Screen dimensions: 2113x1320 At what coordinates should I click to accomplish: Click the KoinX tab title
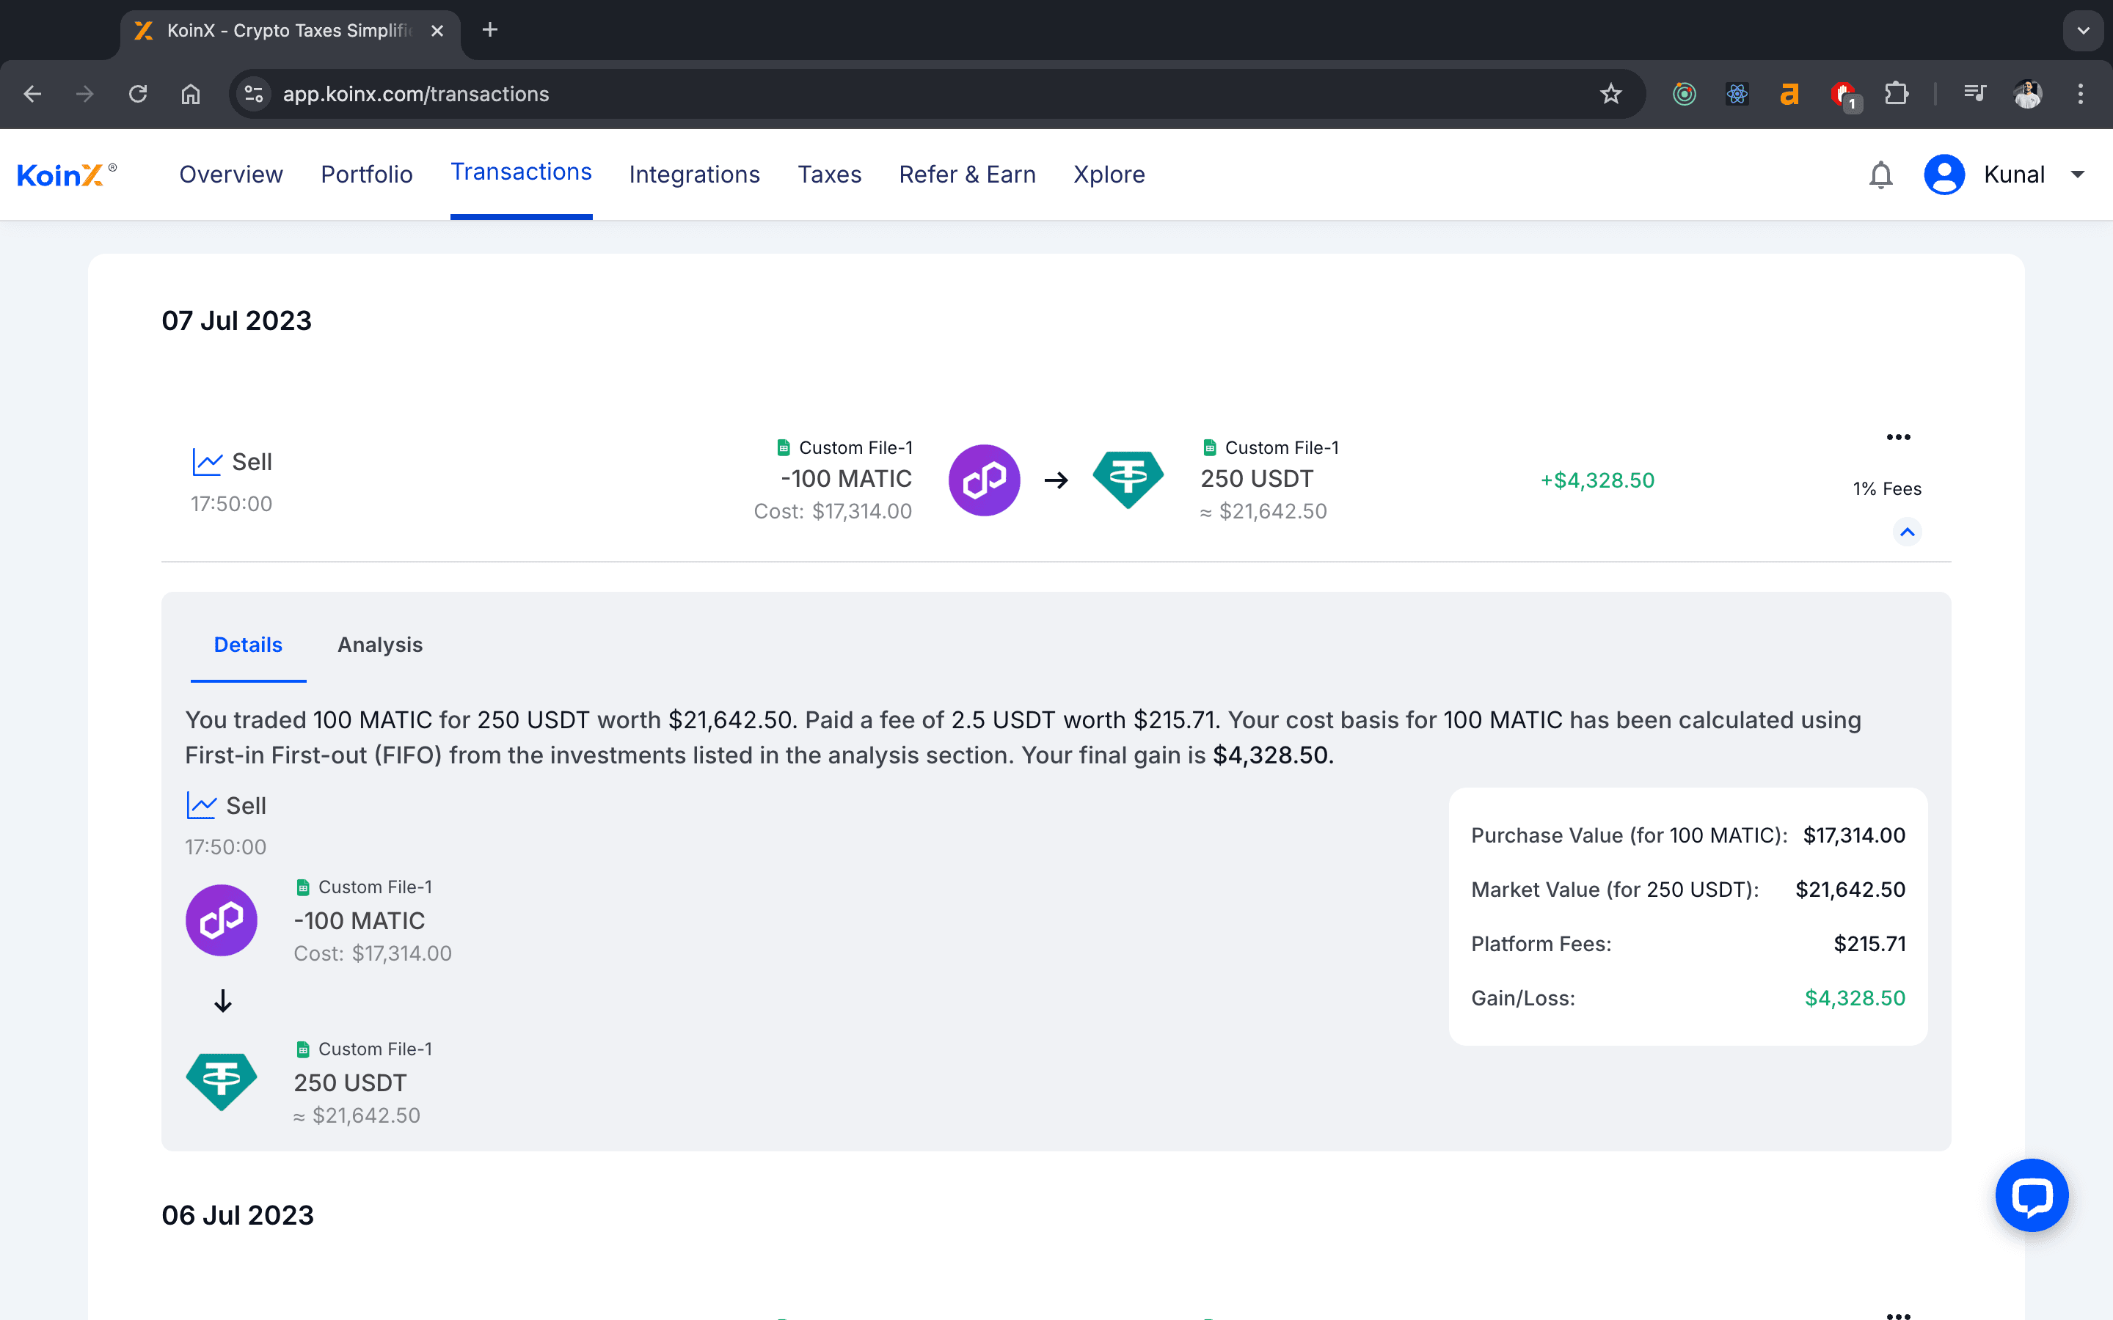(x=288, y=31)
